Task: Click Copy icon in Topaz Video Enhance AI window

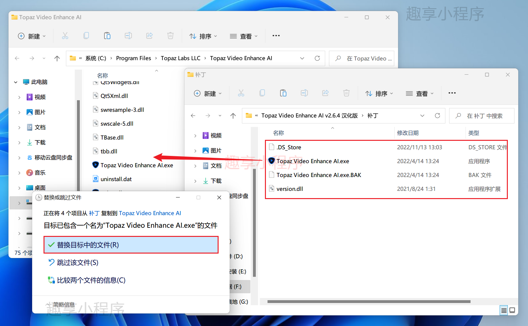Action: click(86, 36)
